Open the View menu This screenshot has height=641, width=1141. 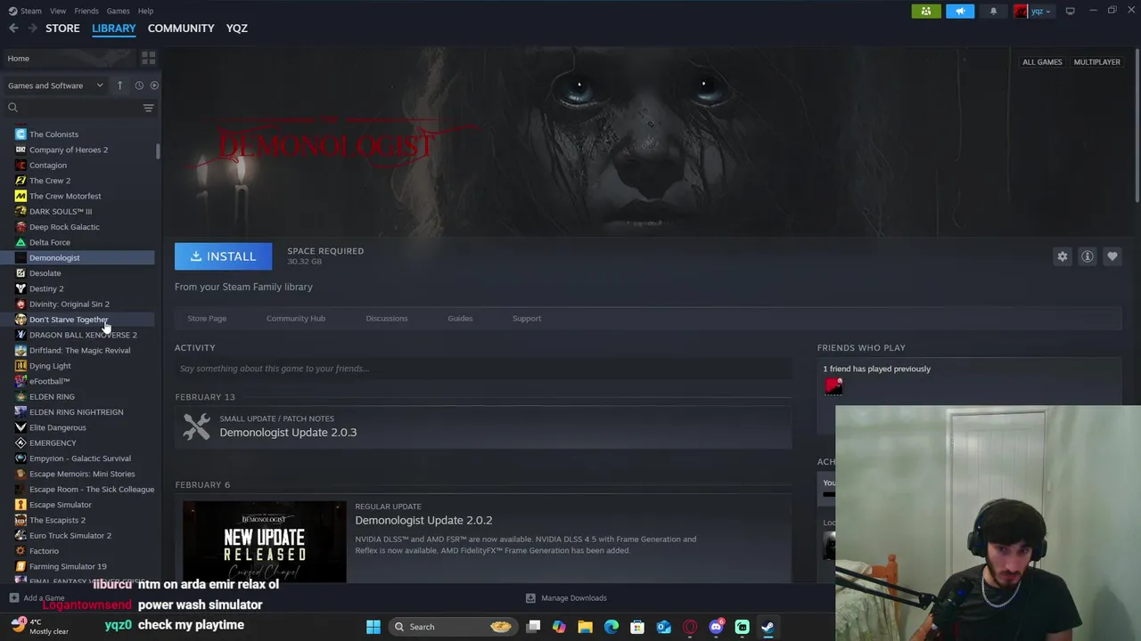tap(58, 11)
